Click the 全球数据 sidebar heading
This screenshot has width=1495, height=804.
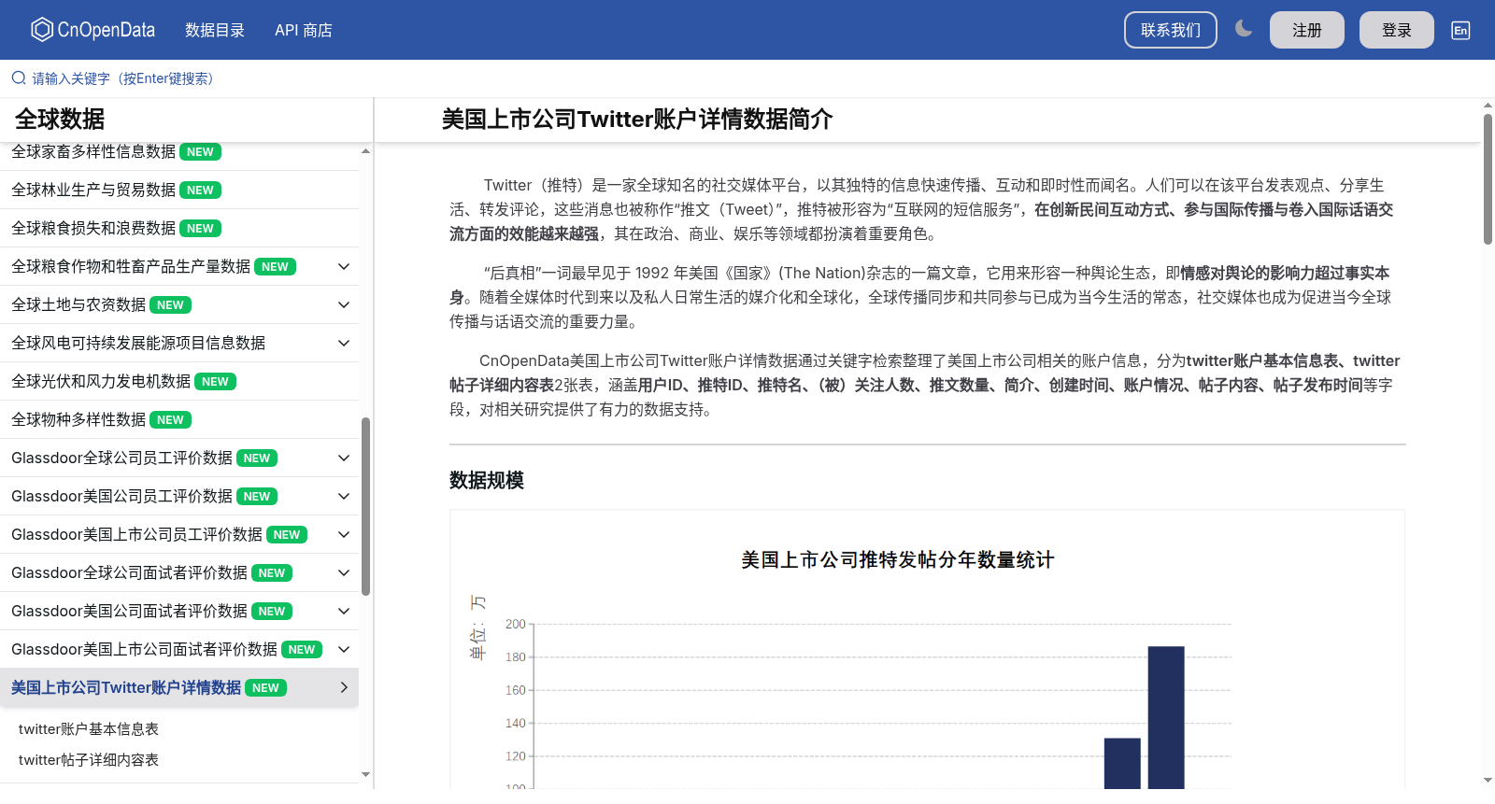(60, 120)
